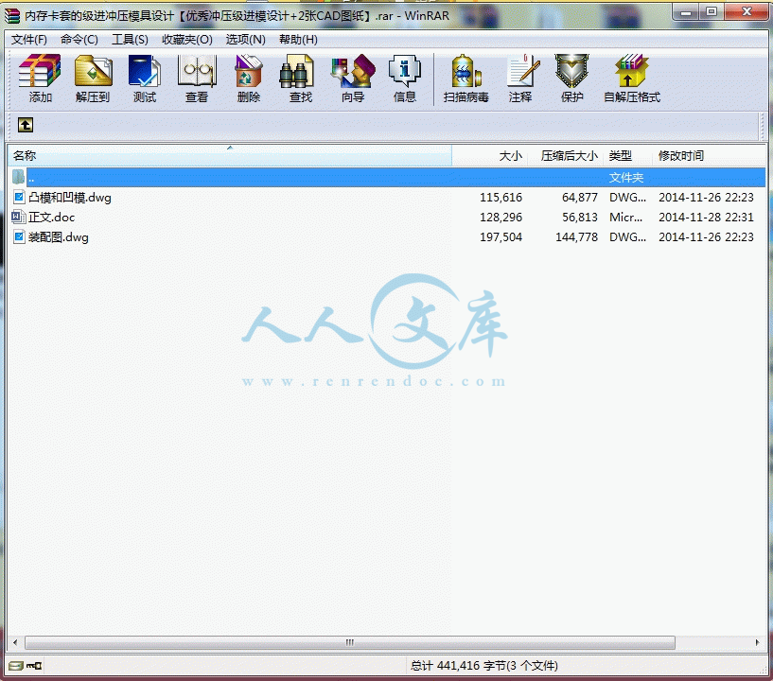
Task: Click the 添加 (Add) toolbar icon
Action: [40, 79]
